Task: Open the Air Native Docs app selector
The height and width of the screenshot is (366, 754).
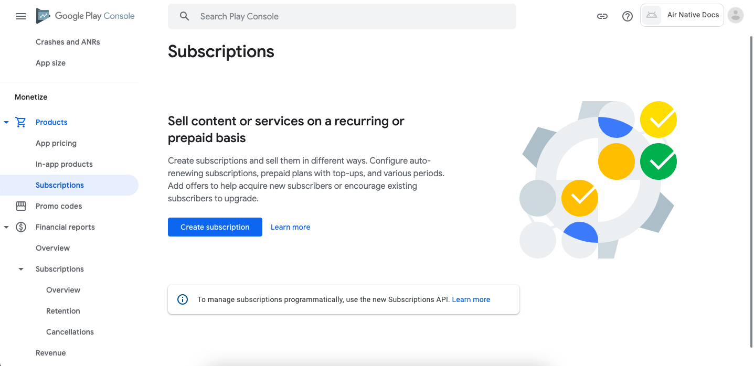Action: pyautogui.click(x=682, y=15)
